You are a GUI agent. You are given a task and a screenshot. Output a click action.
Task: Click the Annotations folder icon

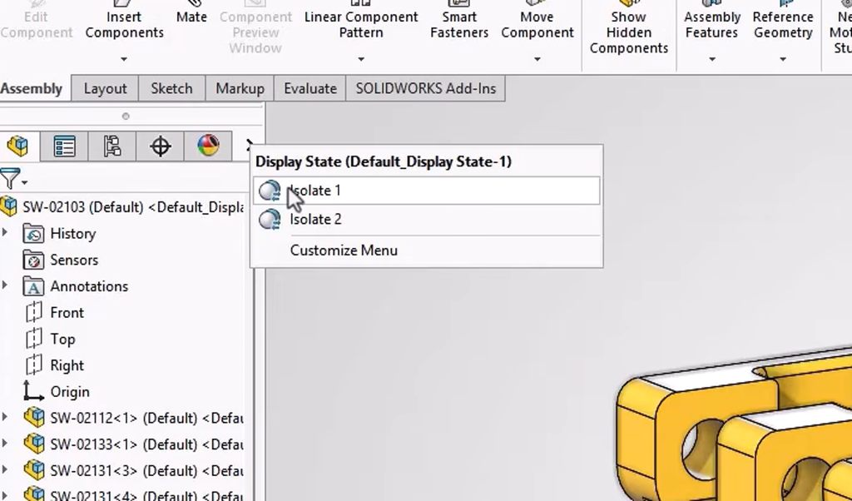tap(33, 286)
